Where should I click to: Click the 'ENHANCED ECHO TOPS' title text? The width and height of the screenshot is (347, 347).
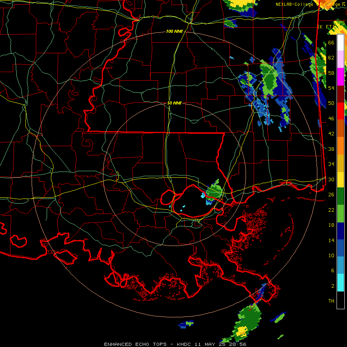135,344
